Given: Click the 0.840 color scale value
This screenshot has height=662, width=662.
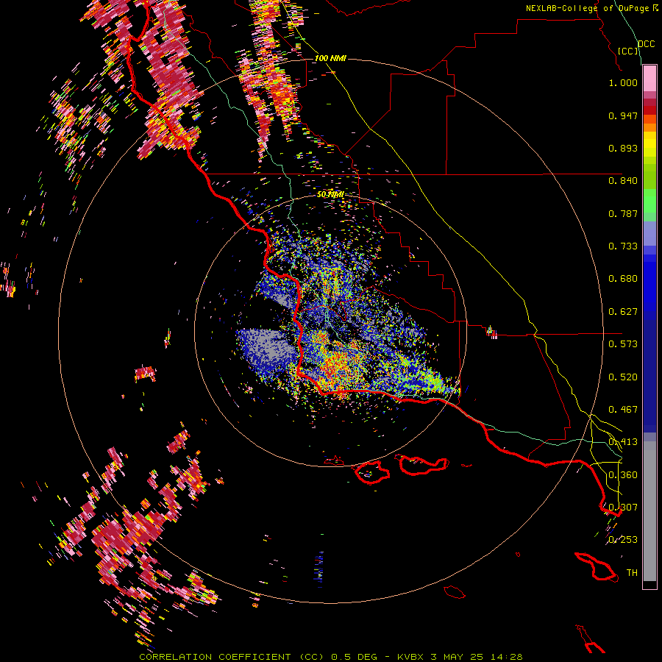Looking at the screenshot, I should coord(623,181).
